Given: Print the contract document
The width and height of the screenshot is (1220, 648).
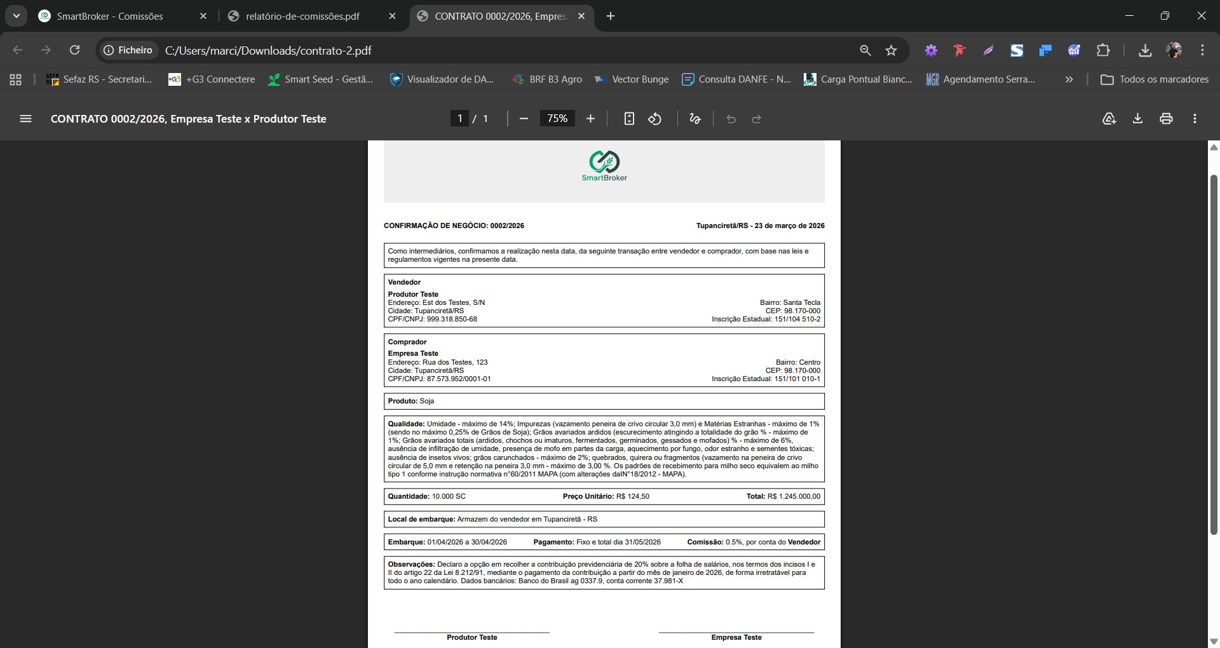Looking at the screenshot, I should (x=1166, y=119).
